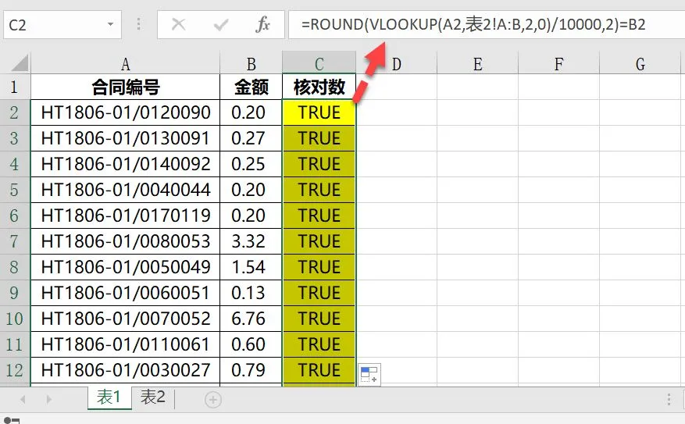Click cell HT1806-01/0030027
Image resolution: width=685 pixels, height=424 pixels.
coord(126,370)
